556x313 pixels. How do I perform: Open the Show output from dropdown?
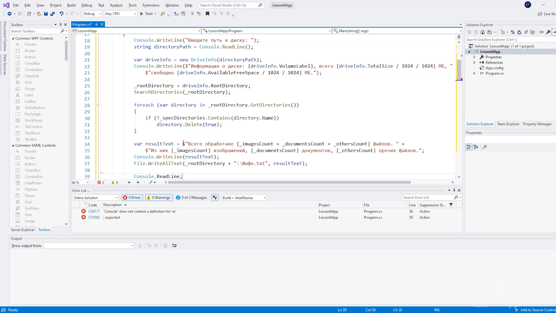(x=89, y=246)
